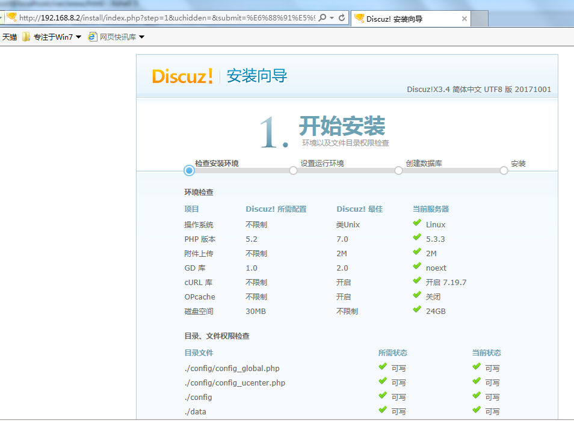Screen dimensions: 574x421
Task: Click the Discuz! 所需配置 column header
Action: [276, 209]
